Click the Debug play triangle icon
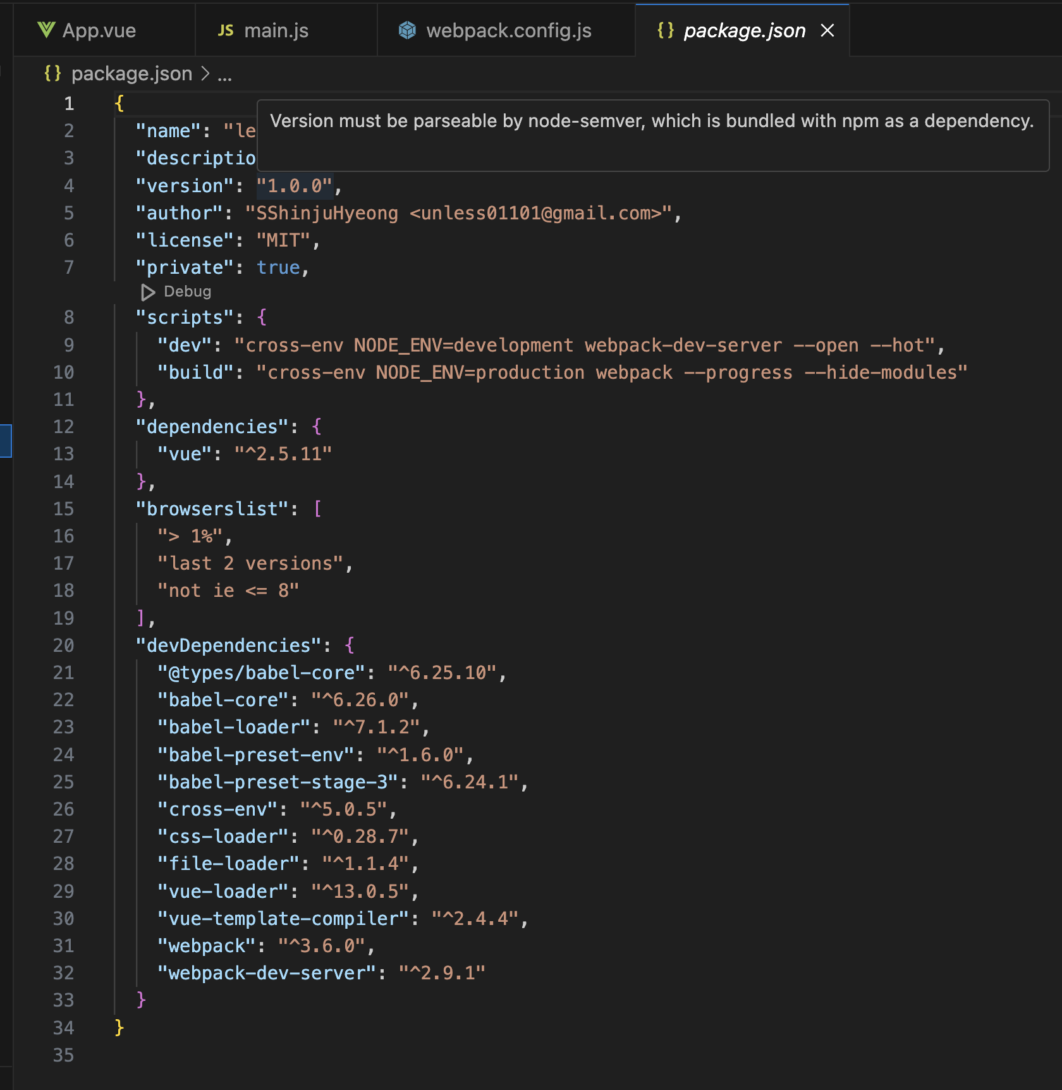Image resolution: width=1062 pixels, height=1090 pixels. (x=148, y=292)
